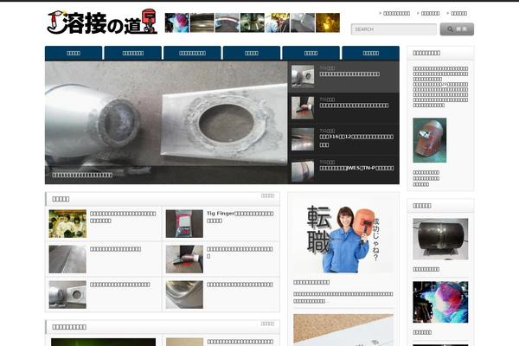Open the slider thumbnail showing the aluminum flange
519x346 pixels.
pyautogui.click(x=303, y=76)
